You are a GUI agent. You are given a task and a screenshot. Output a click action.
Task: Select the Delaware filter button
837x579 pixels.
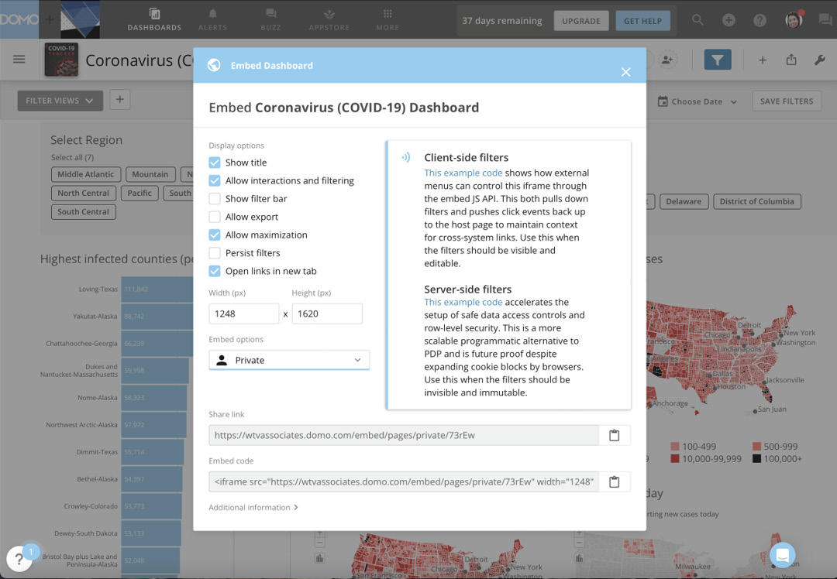click(x=684, y=201)
